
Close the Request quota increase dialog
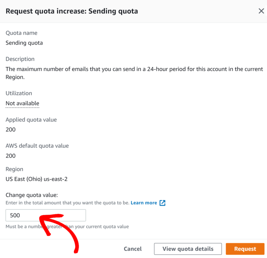point(261,11)
